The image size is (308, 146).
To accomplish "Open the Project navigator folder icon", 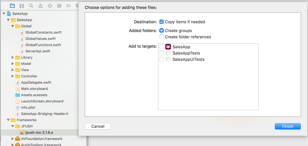I will (12, 6).
